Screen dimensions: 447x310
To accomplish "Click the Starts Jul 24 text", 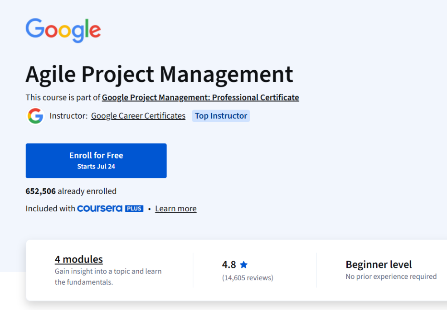I will point(96,166).
